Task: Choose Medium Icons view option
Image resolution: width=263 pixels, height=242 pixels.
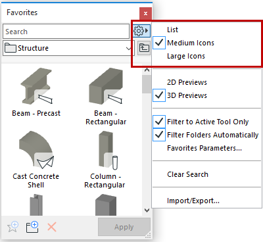Action: point(207,43)
